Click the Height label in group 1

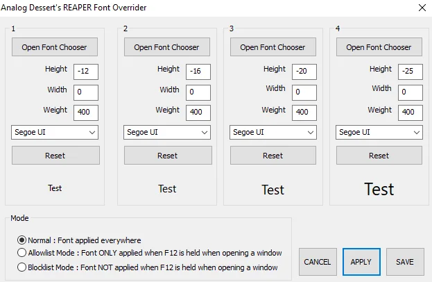pos(56,69)
